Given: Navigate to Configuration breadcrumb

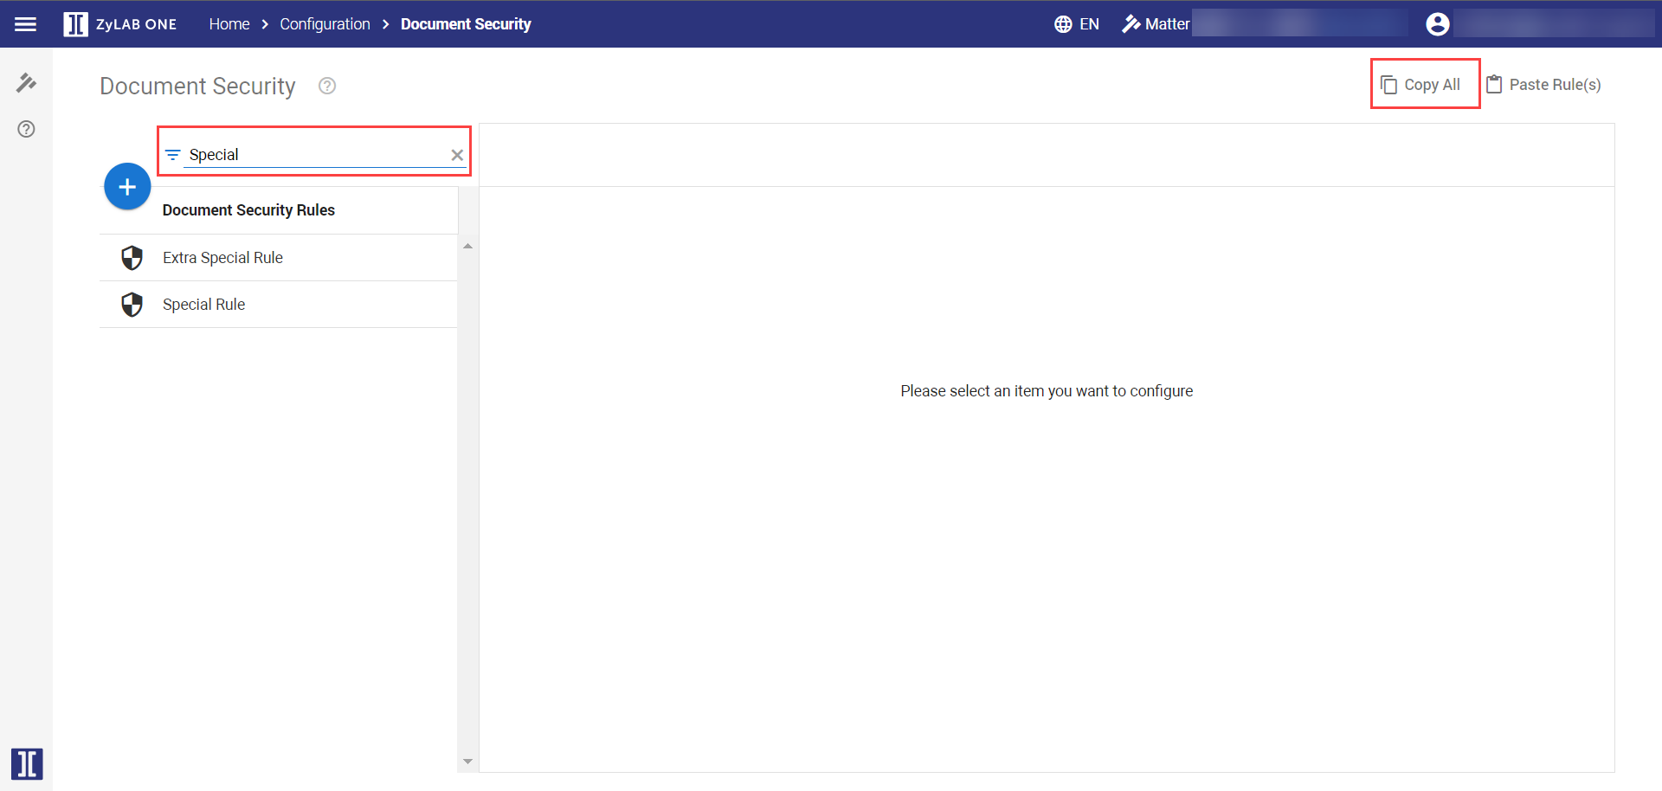Looking at the screenshot, I should pos(325,24).
